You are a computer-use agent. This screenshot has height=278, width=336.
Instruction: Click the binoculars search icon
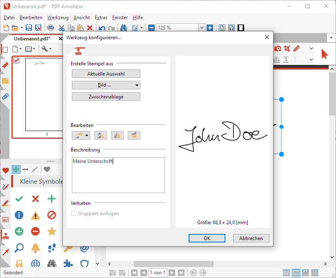pyautogui.click(x=124, y=28)
